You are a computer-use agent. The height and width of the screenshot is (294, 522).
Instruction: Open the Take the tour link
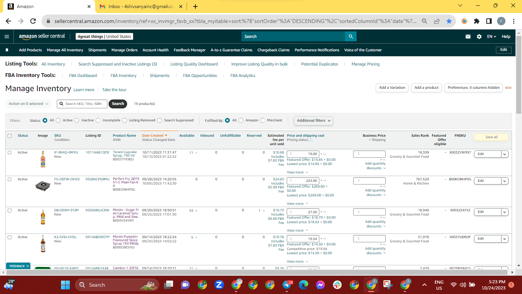point(114,90)
